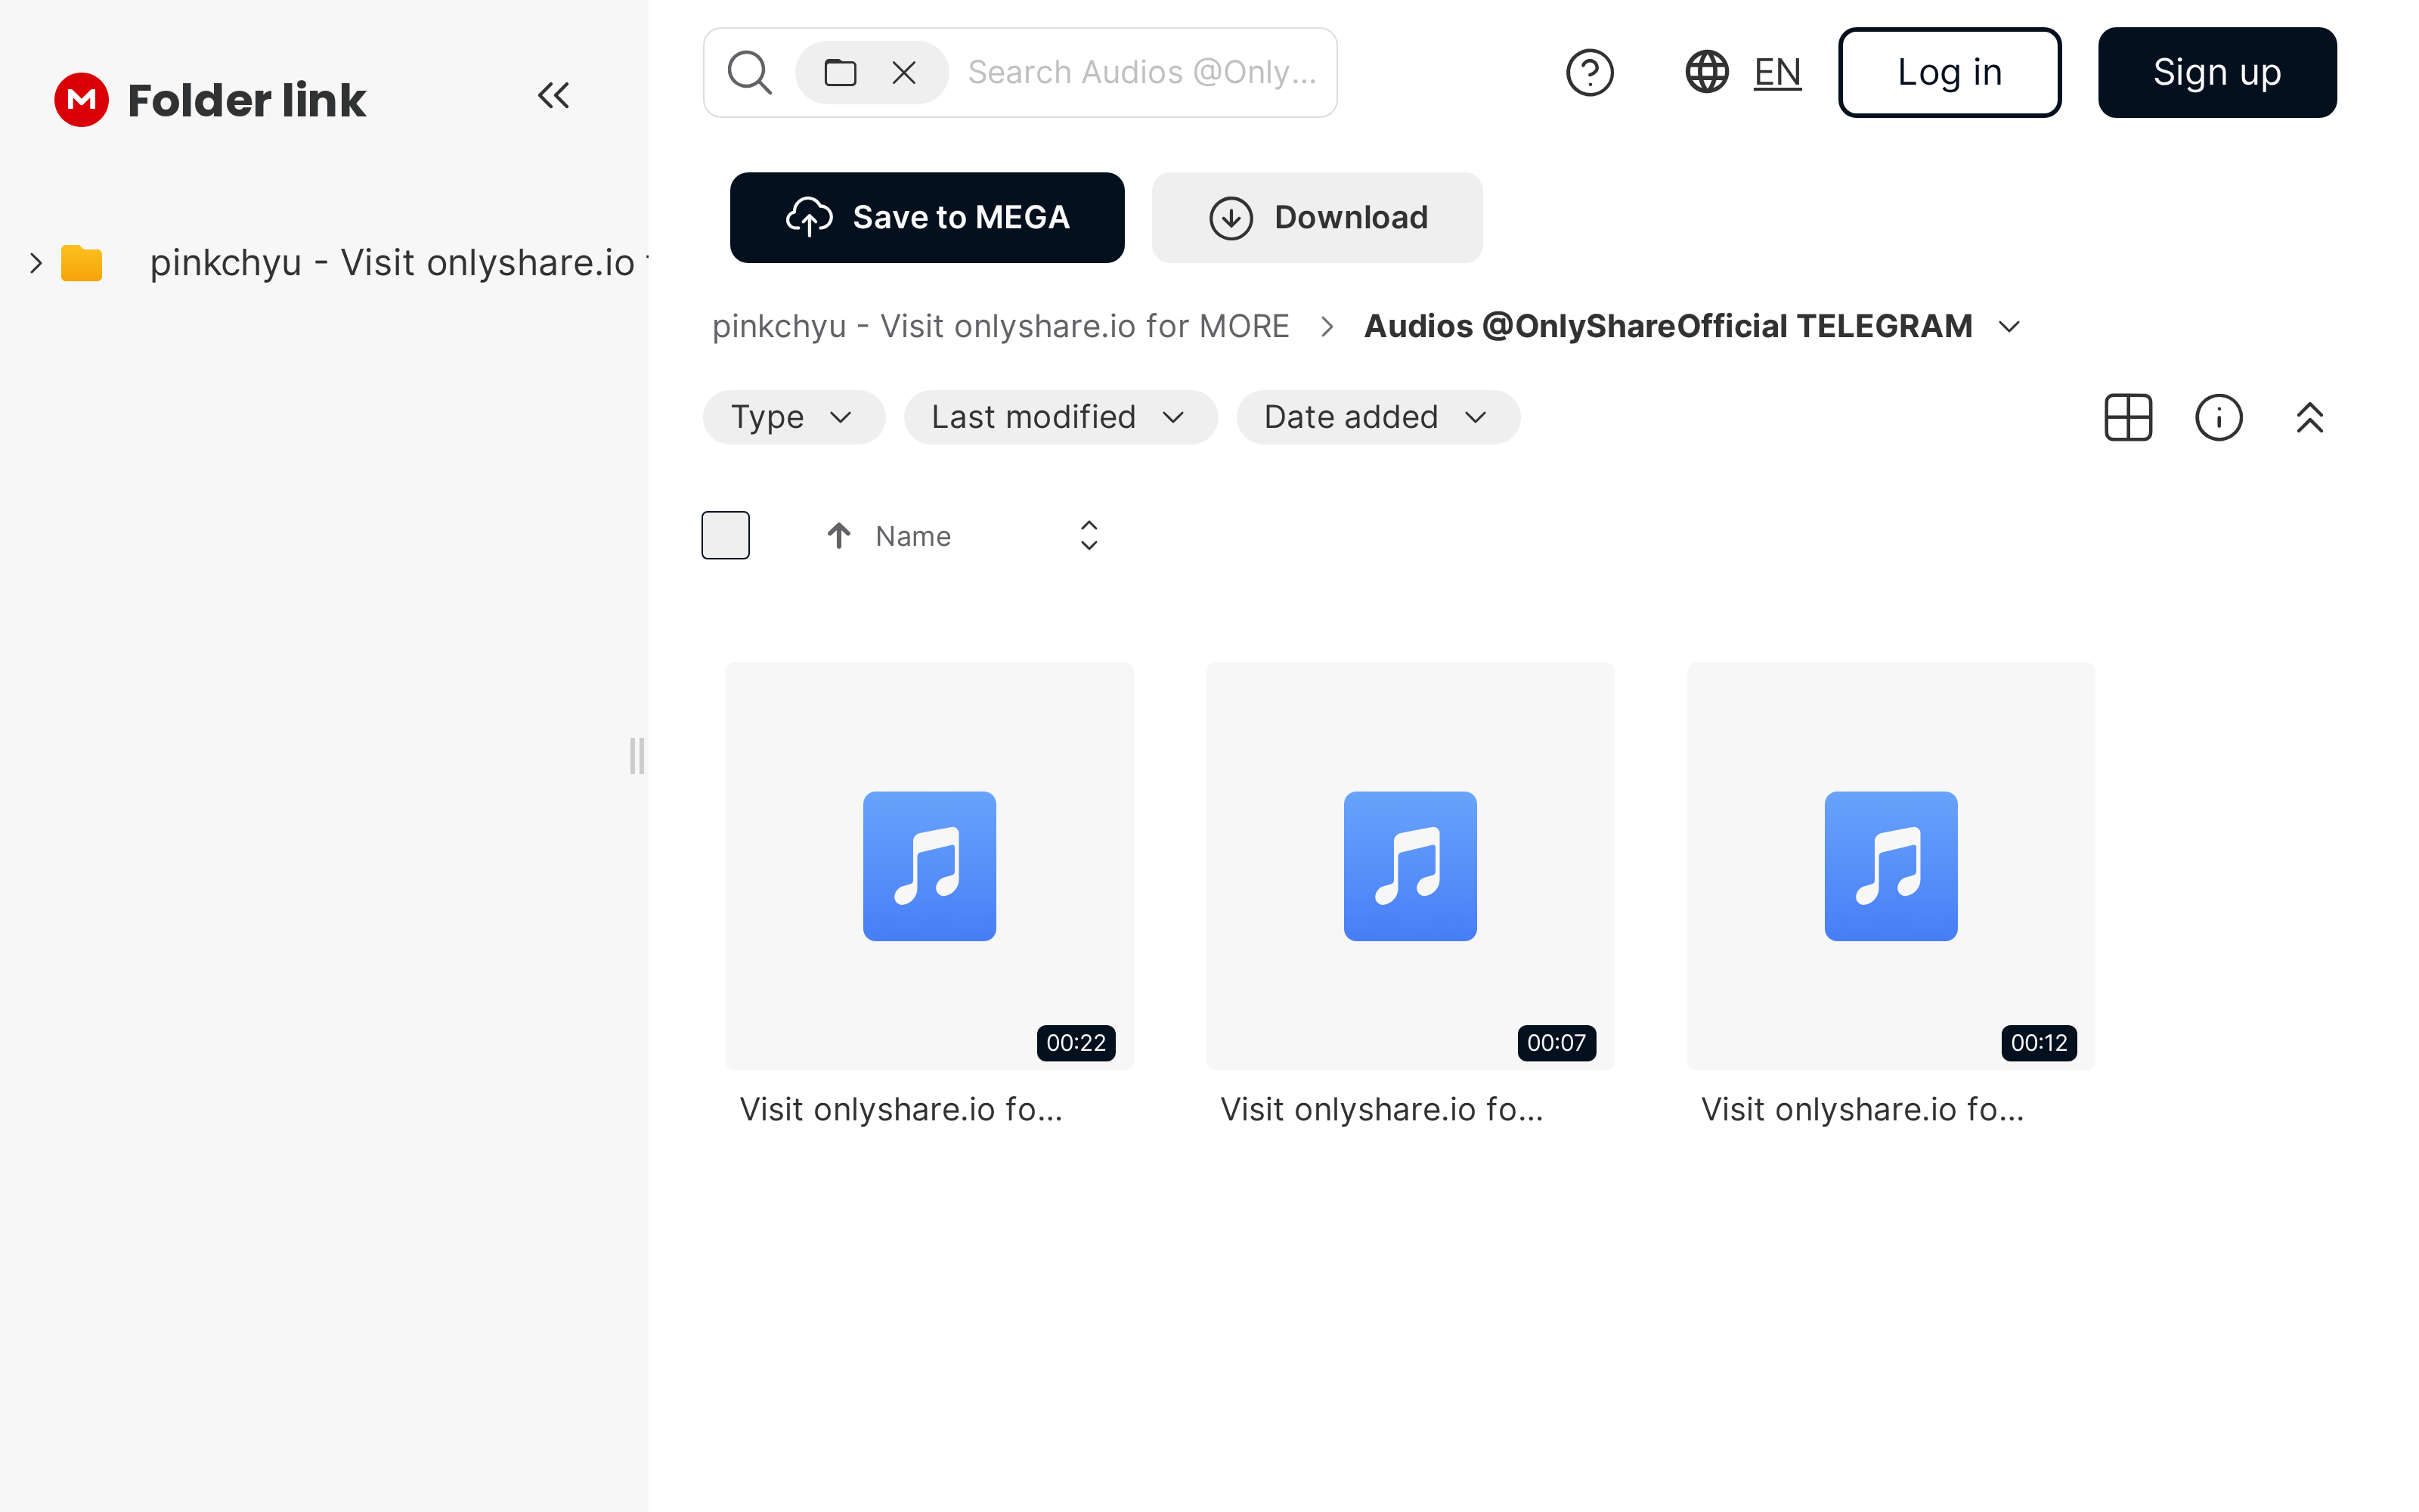2419x1512 pixels.
Task: Click the Log in button
Action: 1950,72
